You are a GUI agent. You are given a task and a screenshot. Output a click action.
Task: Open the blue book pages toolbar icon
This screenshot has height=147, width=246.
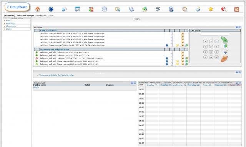click(131, 9)
